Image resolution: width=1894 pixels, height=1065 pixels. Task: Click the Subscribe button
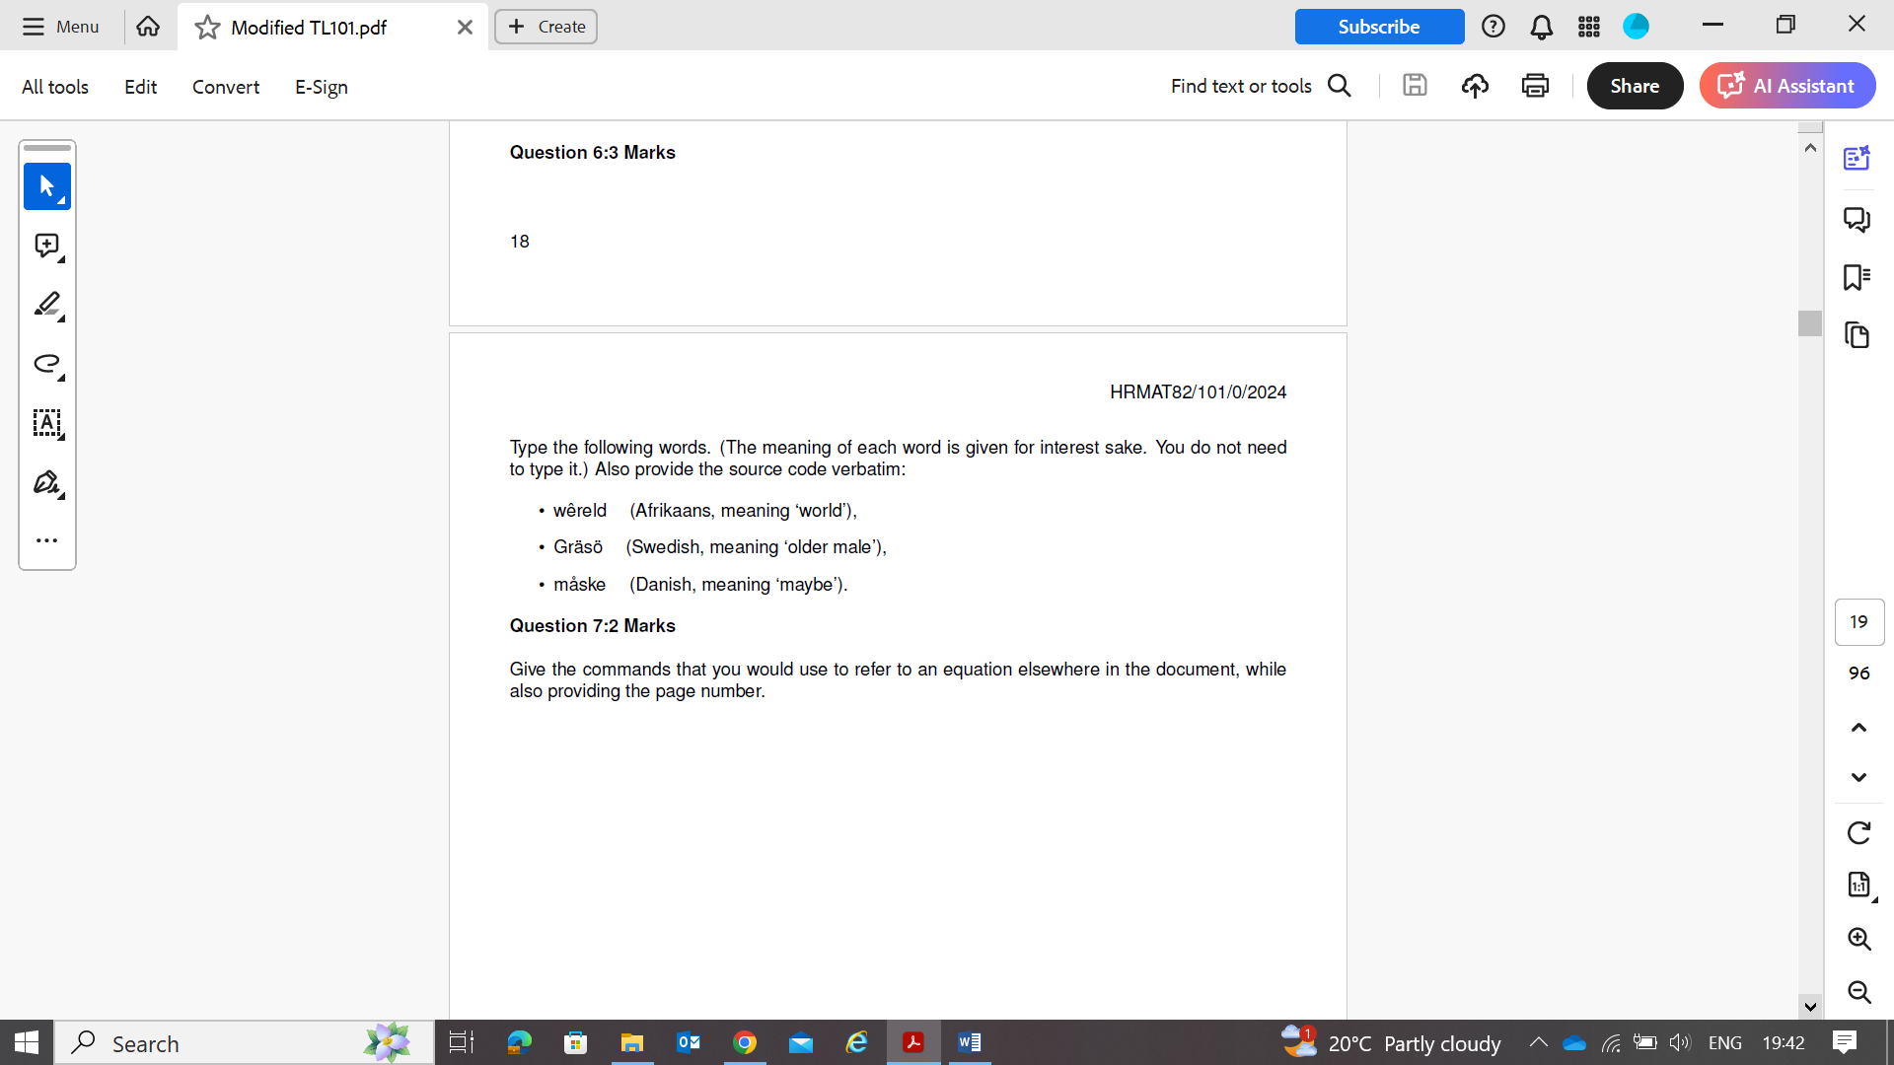pos(1378,27)
